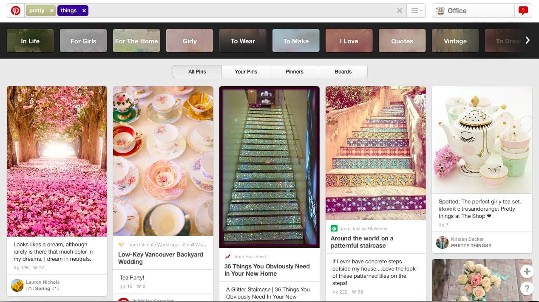This screenshot has height=302, width=539.
Task: Choose the 'Vintage' search guide
Action: click(455, 41)
